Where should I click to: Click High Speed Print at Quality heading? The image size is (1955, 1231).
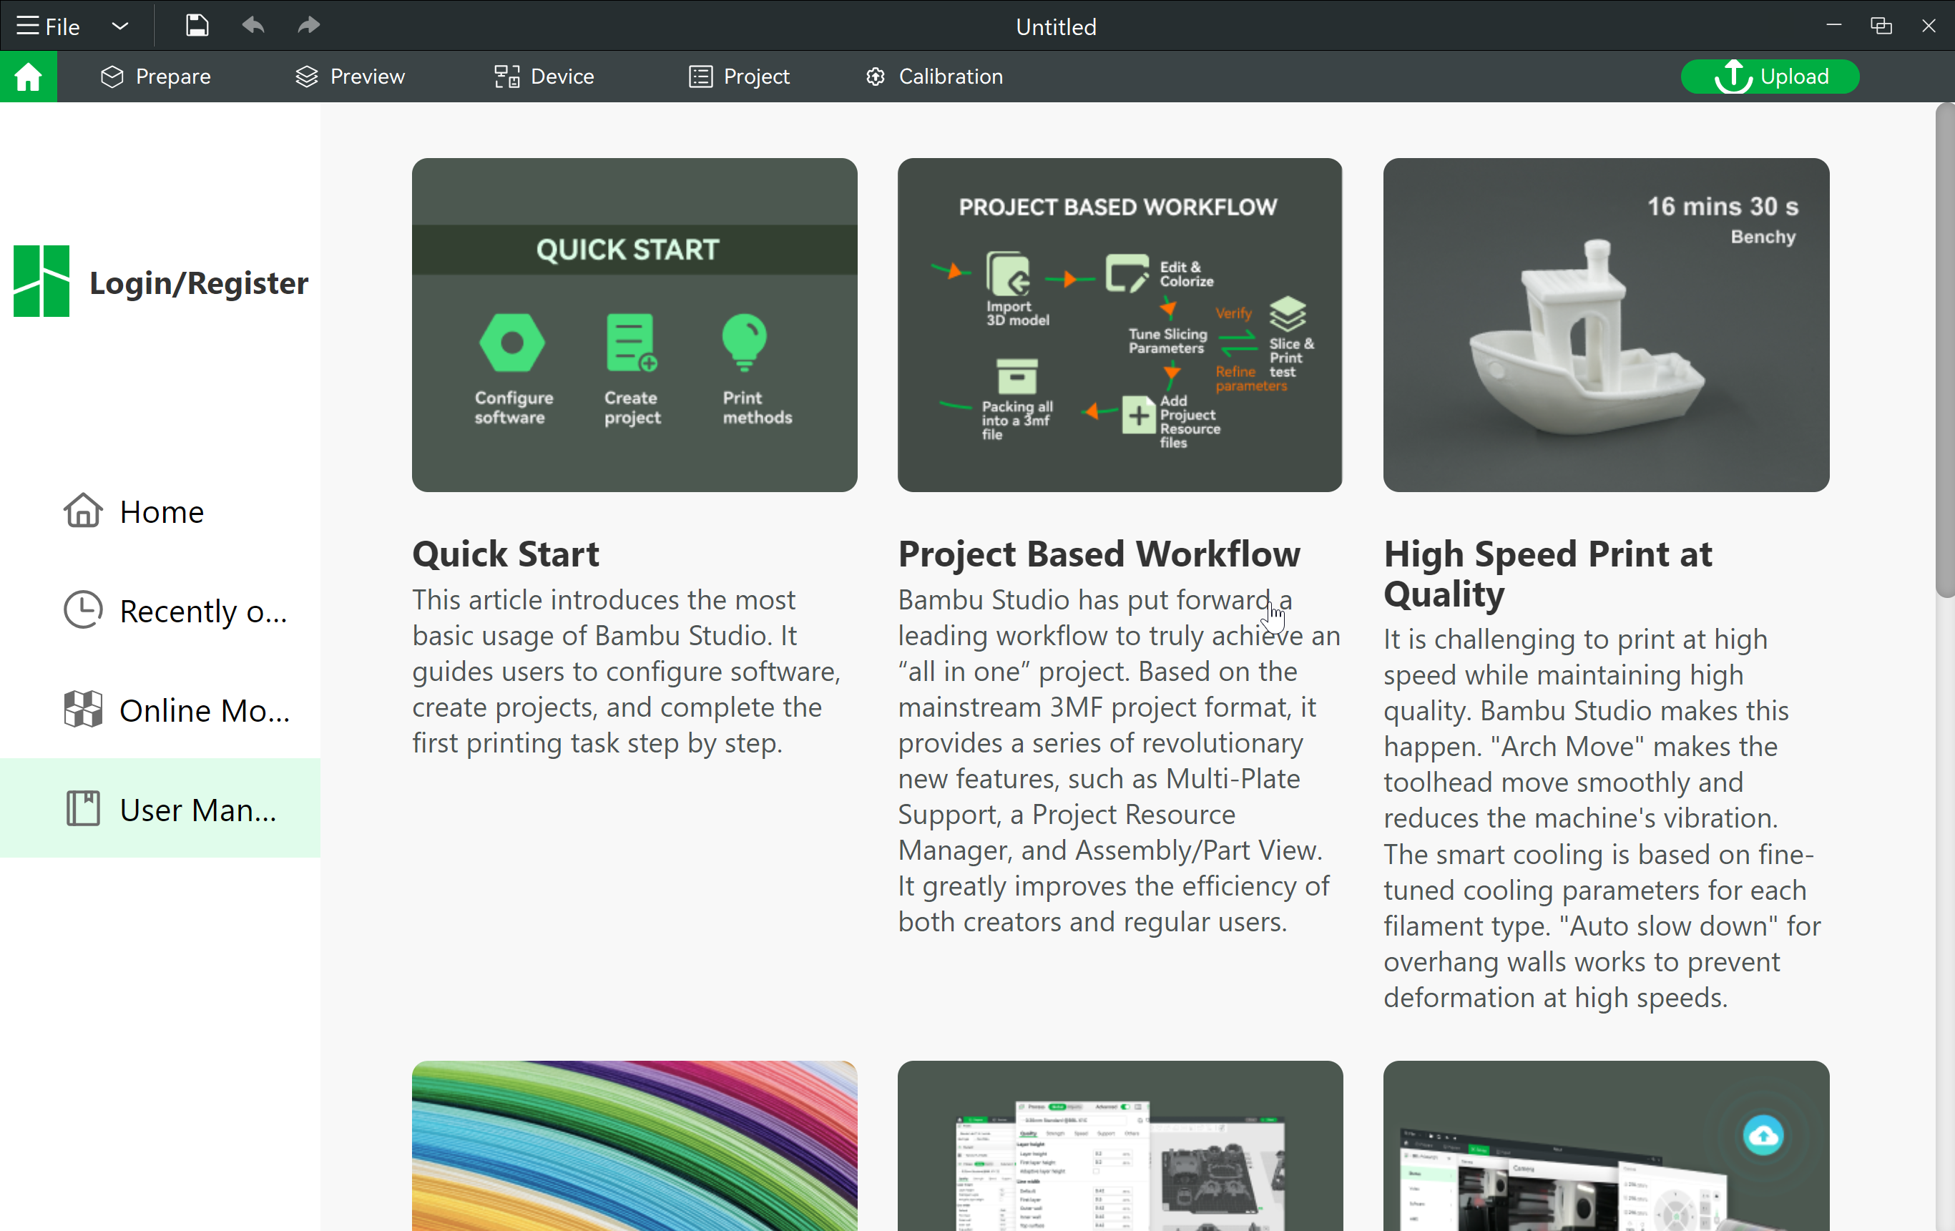point(1547,573)
